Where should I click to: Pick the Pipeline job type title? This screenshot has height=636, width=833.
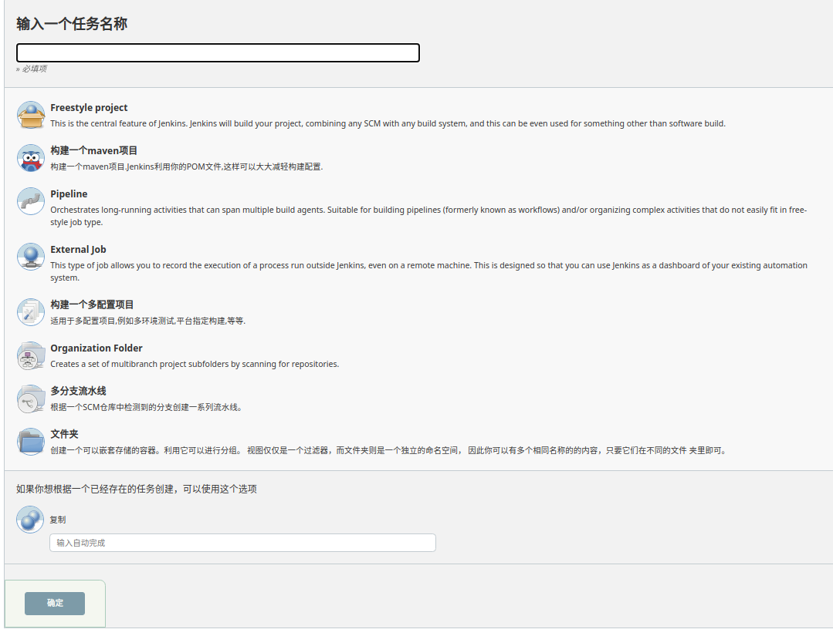pos(69,194)
